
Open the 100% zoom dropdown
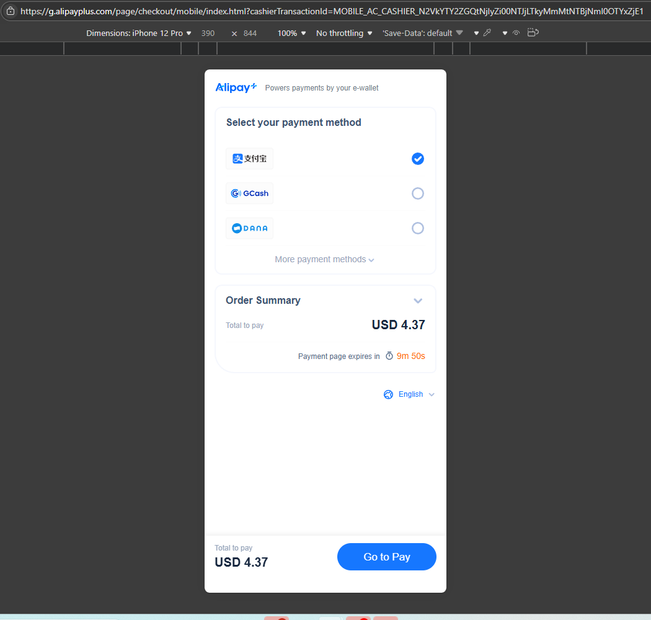pyautogui.click(x=291, y=33)
